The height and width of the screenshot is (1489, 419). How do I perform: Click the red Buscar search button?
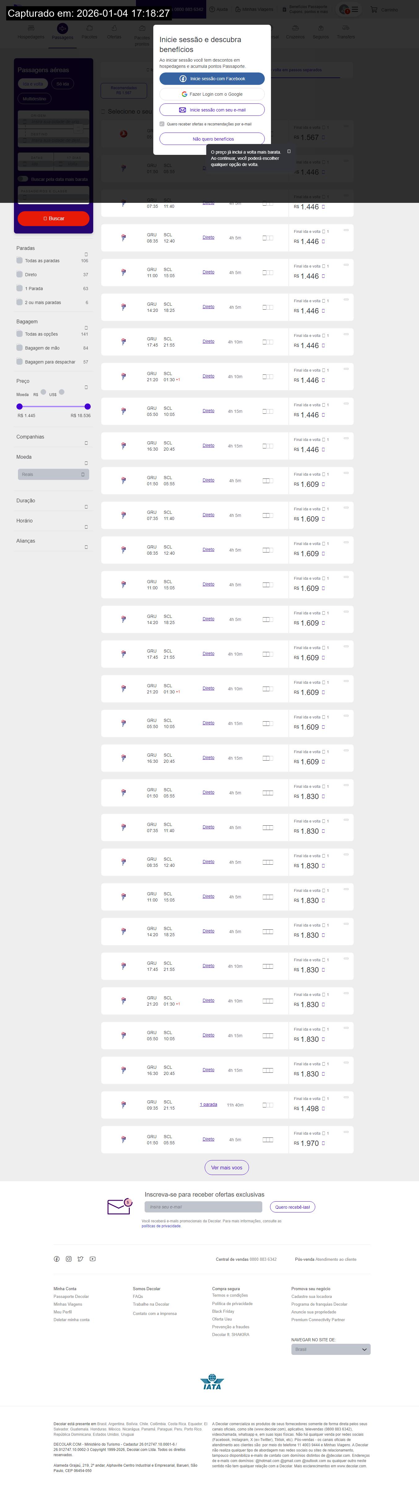pos(53,219)
